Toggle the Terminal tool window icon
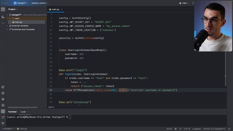 tap(3, 111)
